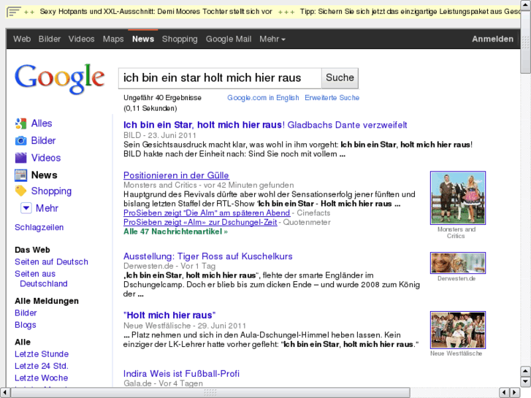Filter by Seiten aus Deutschland
The width and height of the screenshot is (531, 398).
point(41,279)
